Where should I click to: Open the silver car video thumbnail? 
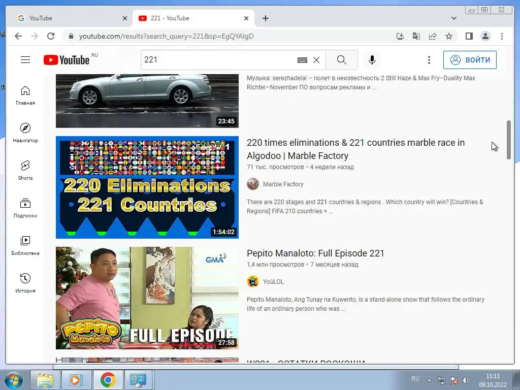click(147, 101)
